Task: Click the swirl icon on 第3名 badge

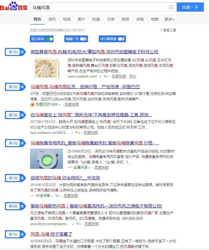Action: [22, 115]
